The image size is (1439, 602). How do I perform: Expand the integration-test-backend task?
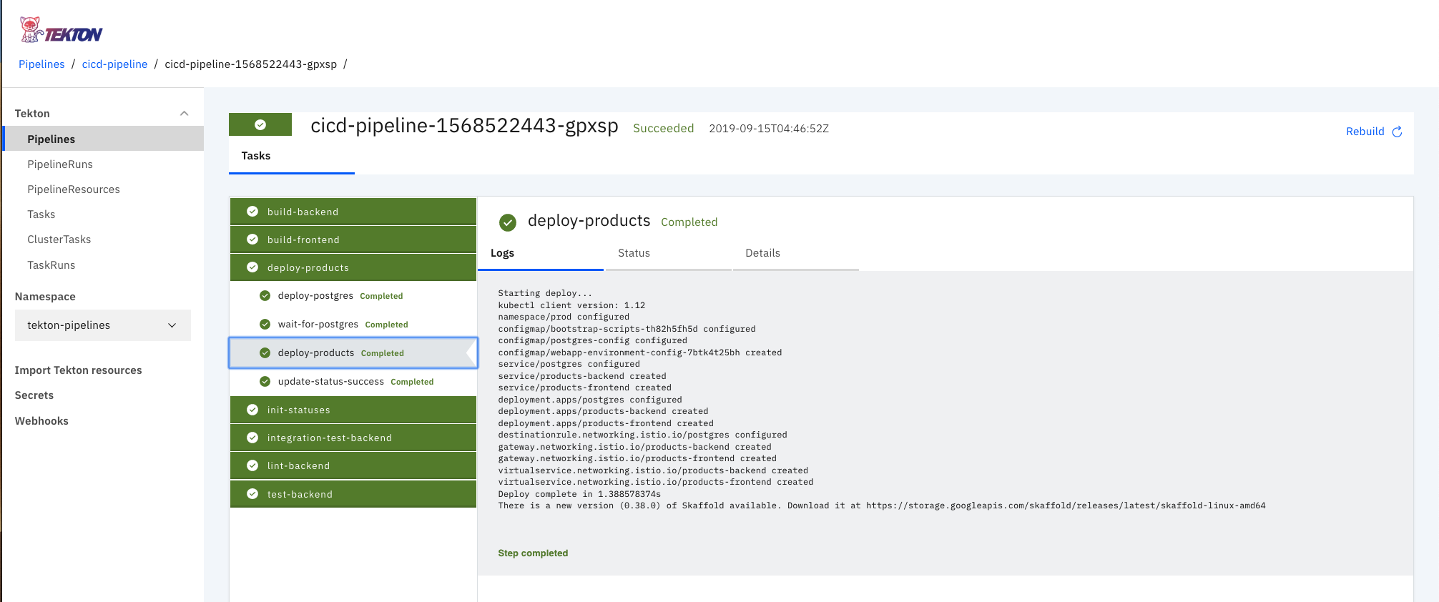coord(353,438)
